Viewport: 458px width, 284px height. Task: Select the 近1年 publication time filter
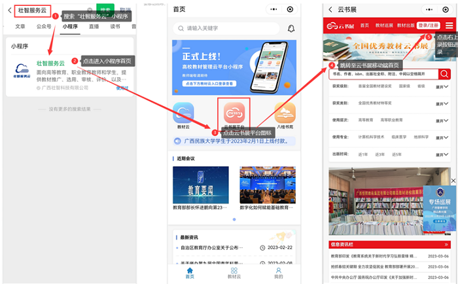coord(362,154)
